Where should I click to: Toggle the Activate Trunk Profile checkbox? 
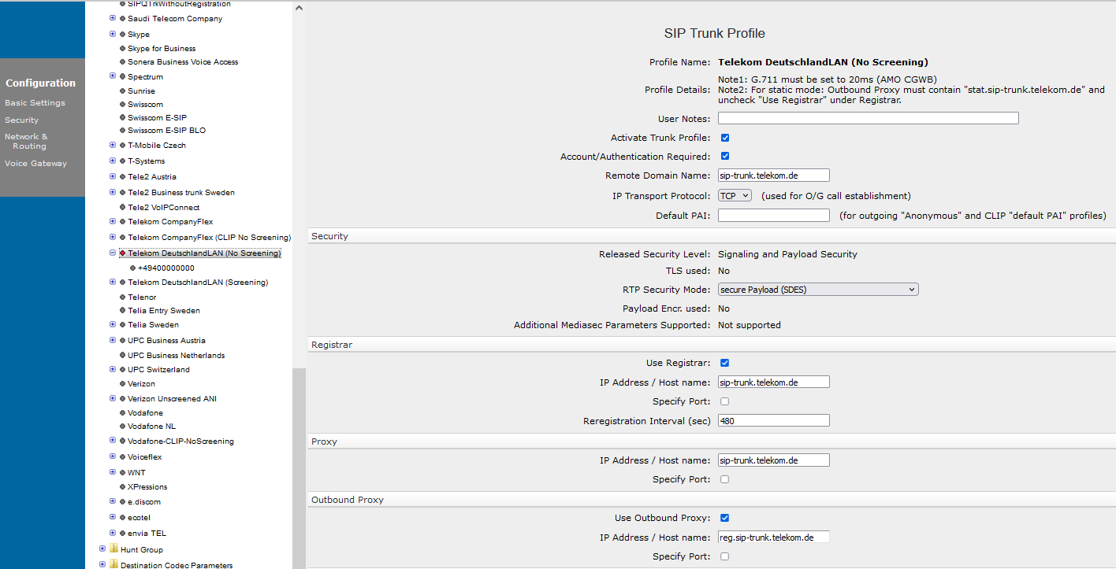tap(725, 138)
